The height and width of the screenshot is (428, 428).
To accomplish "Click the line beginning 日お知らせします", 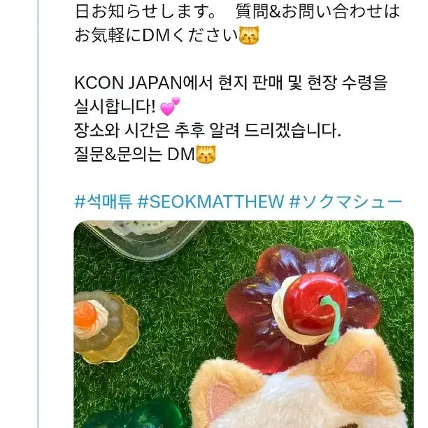I will point(237,11).
